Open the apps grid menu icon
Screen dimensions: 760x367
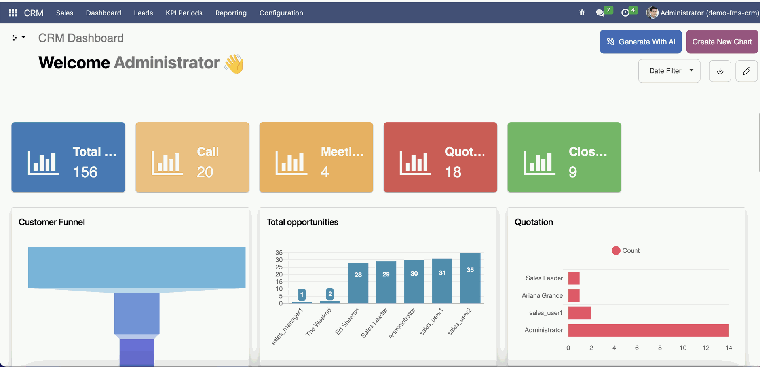[13, 13]
